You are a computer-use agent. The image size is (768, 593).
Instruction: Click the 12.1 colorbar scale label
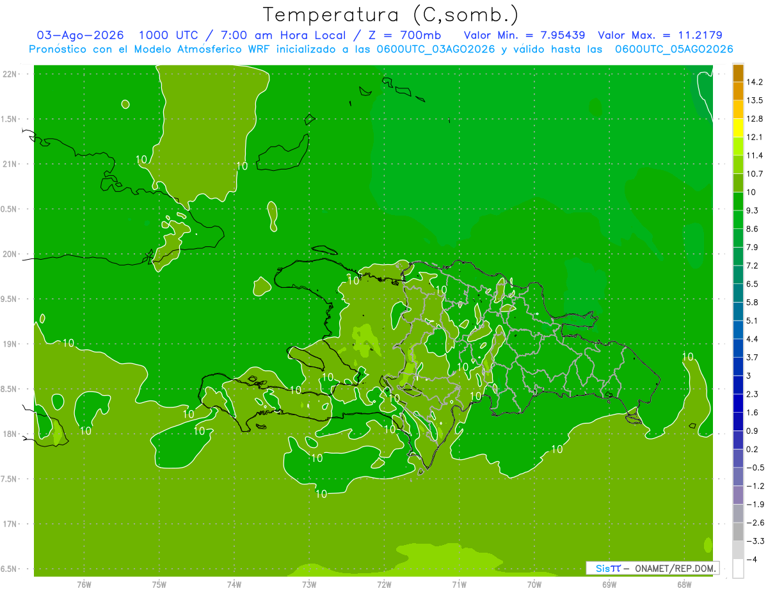[x=755, y=137]
